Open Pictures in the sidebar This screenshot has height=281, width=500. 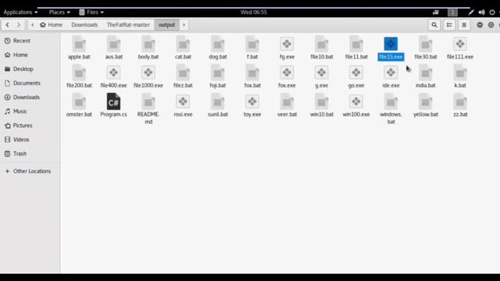point(30,125)
